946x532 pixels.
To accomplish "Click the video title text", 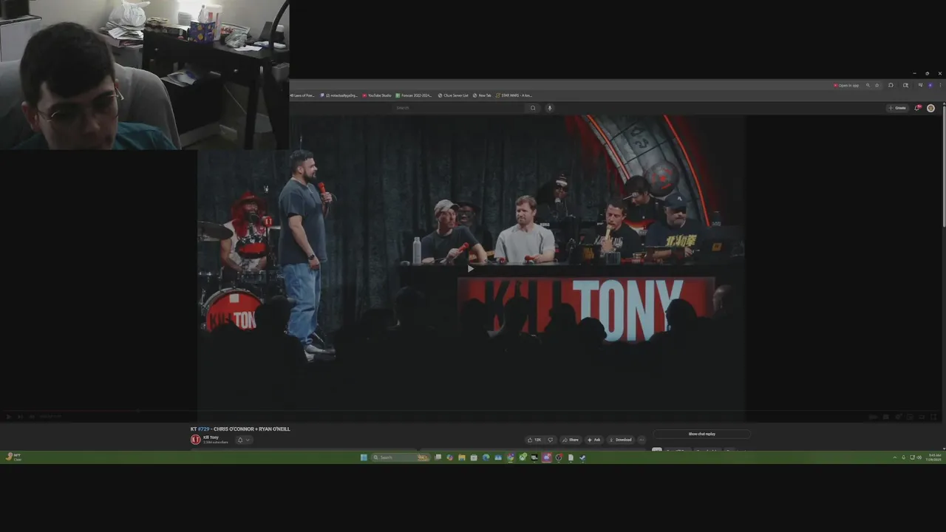I will (240, 429).
